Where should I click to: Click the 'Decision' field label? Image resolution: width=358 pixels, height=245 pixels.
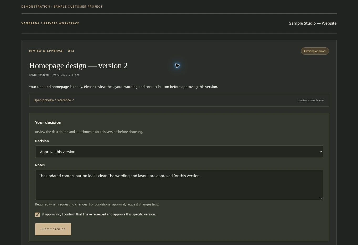tap(42, 141)
